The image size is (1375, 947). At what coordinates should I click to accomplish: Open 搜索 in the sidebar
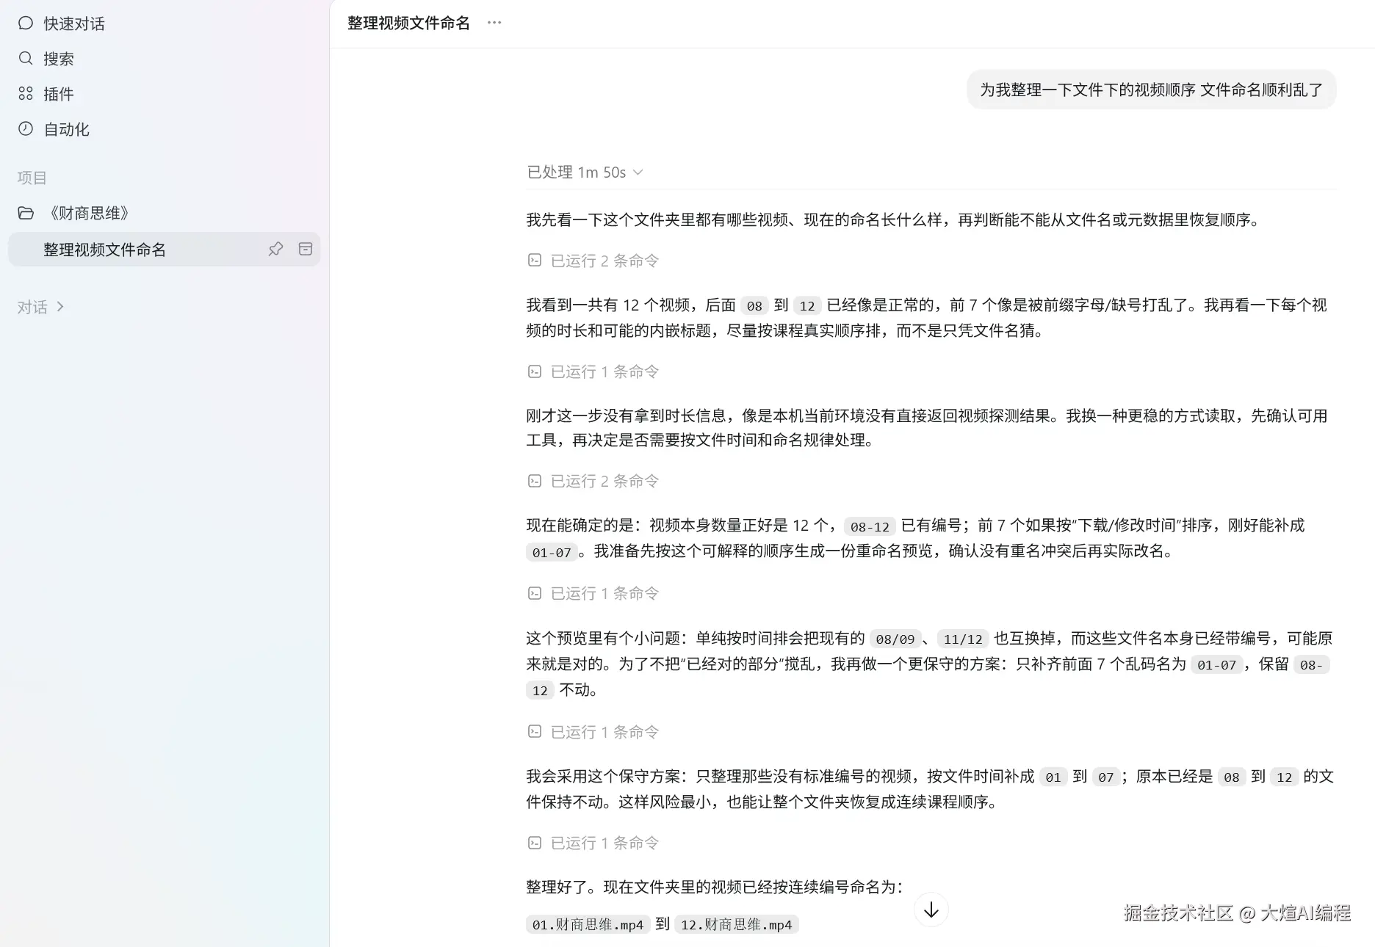59,59
